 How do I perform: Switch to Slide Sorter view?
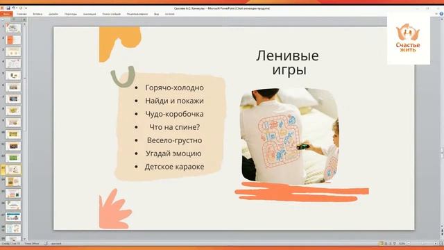click(x=386, y=244)
